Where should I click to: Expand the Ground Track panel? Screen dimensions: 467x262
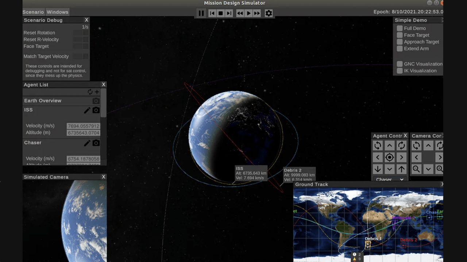coord(442,184)
